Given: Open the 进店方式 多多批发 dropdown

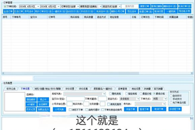Looking at the screenshot, I should coord(129,99).
